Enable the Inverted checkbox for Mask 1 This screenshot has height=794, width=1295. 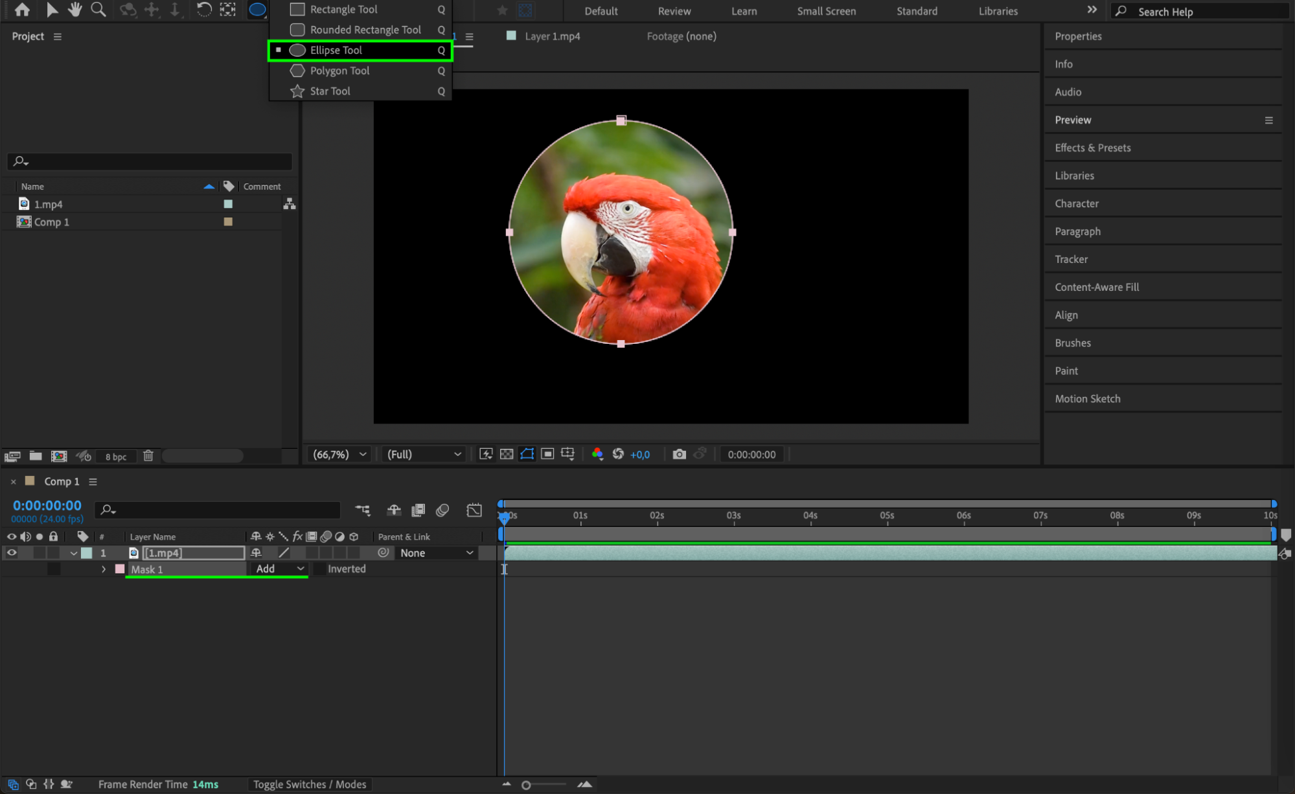click(320, 569)
